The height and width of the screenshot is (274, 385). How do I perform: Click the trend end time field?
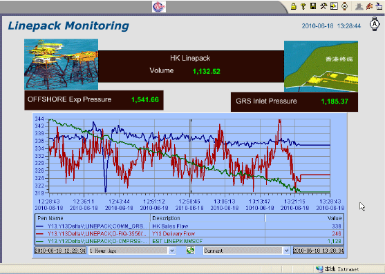pos(319,251)
